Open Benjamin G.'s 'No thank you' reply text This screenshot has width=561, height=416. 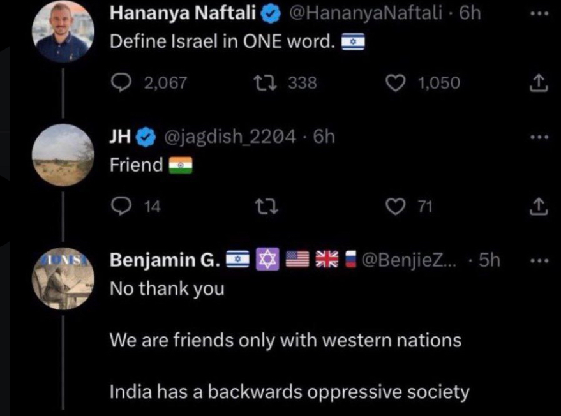click(167, 288)
